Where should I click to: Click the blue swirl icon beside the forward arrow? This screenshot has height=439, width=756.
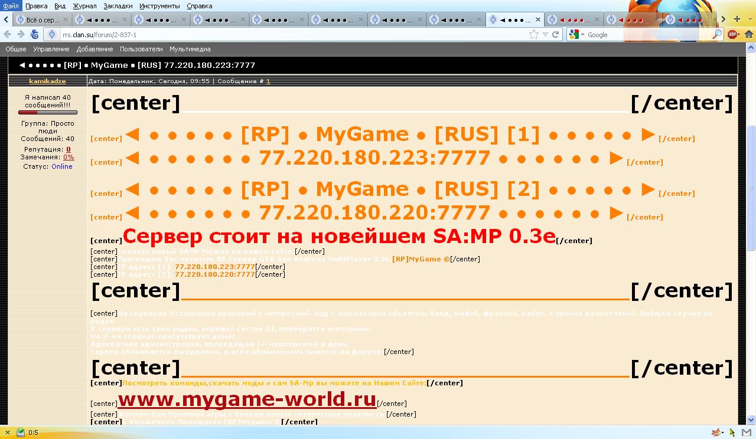click(x=35, y=35)
